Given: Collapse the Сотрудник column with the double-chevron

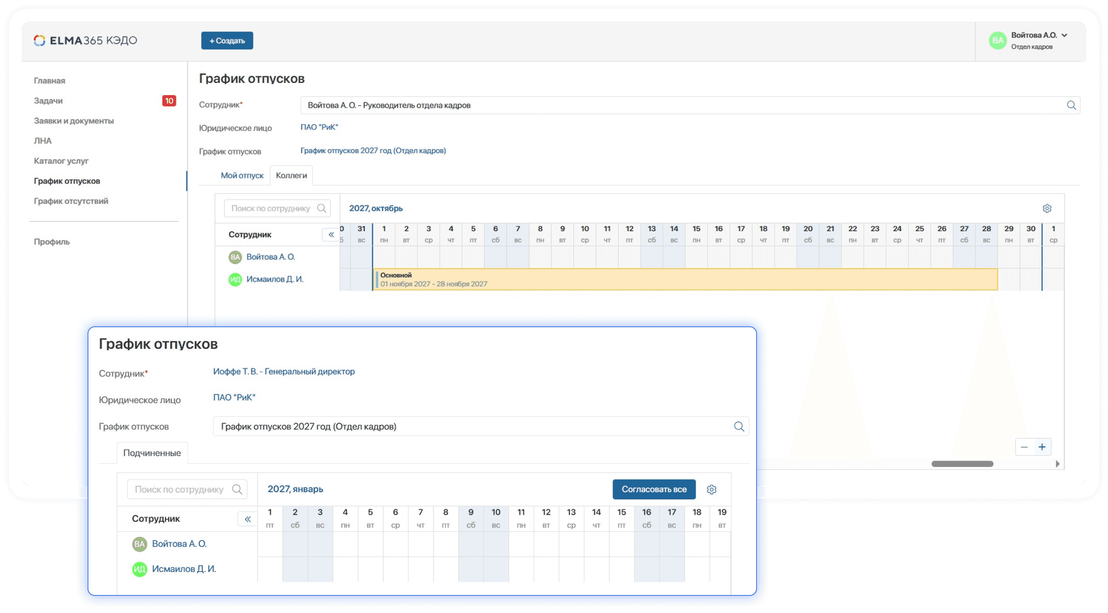Looking at the screenshot, I should tap(331, 234).
